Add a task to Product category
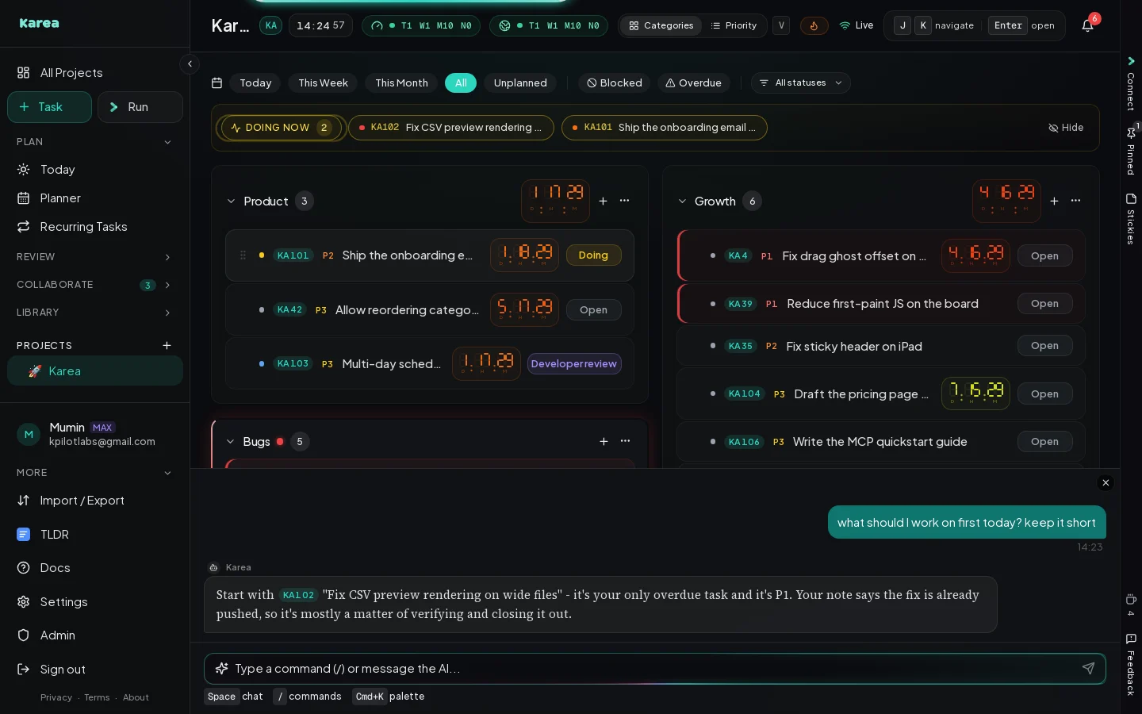Screen dimensions: 1142x714 pos(603,201)
